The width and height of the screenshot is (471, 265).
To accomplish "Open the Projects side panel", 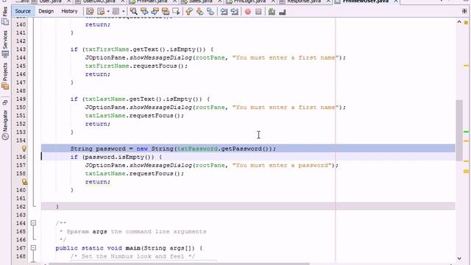I will [x=5, y=77].
